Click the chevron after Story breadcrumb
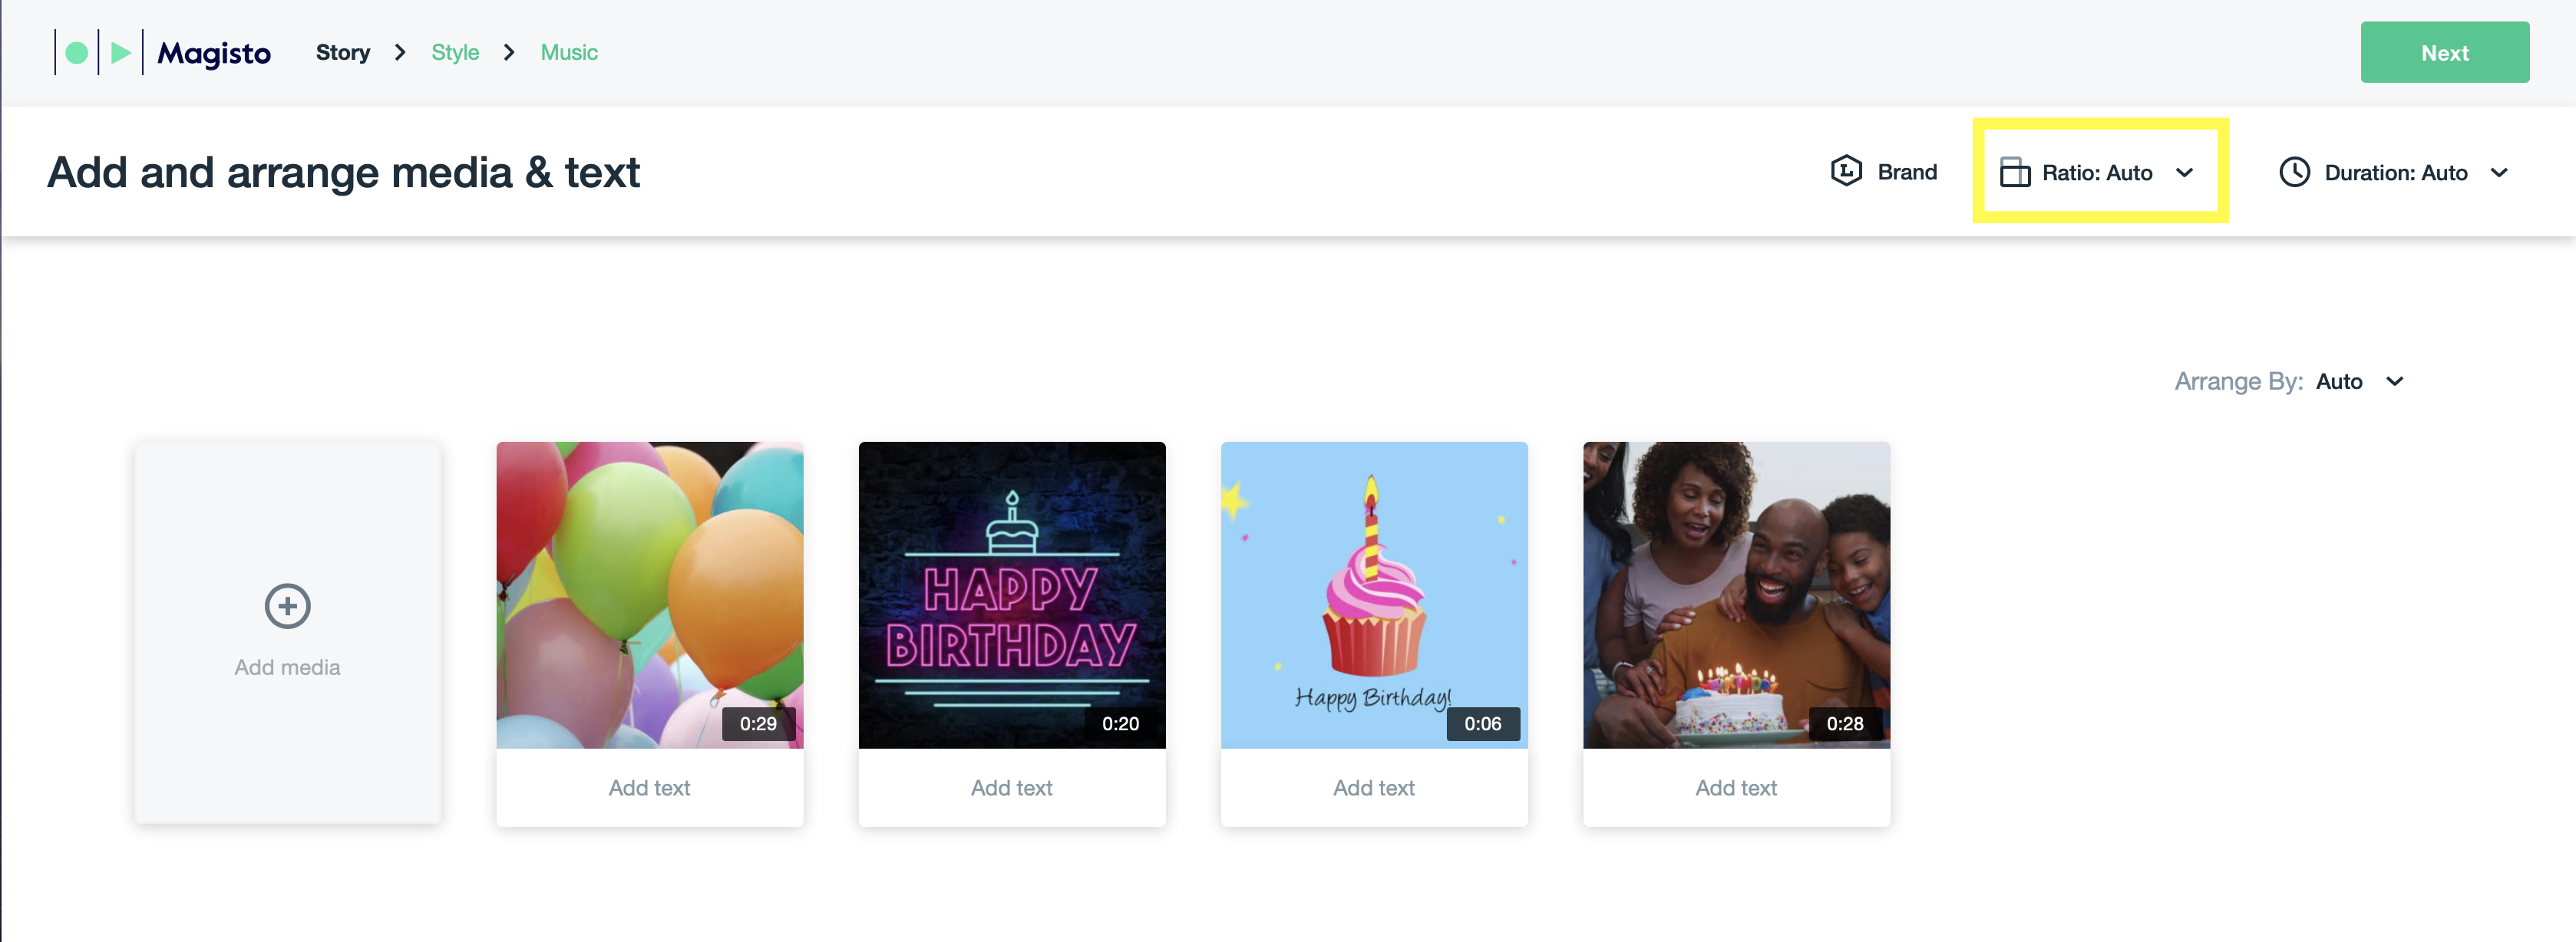This screenshot has height=942, width=2576. [x=400, y=52]
